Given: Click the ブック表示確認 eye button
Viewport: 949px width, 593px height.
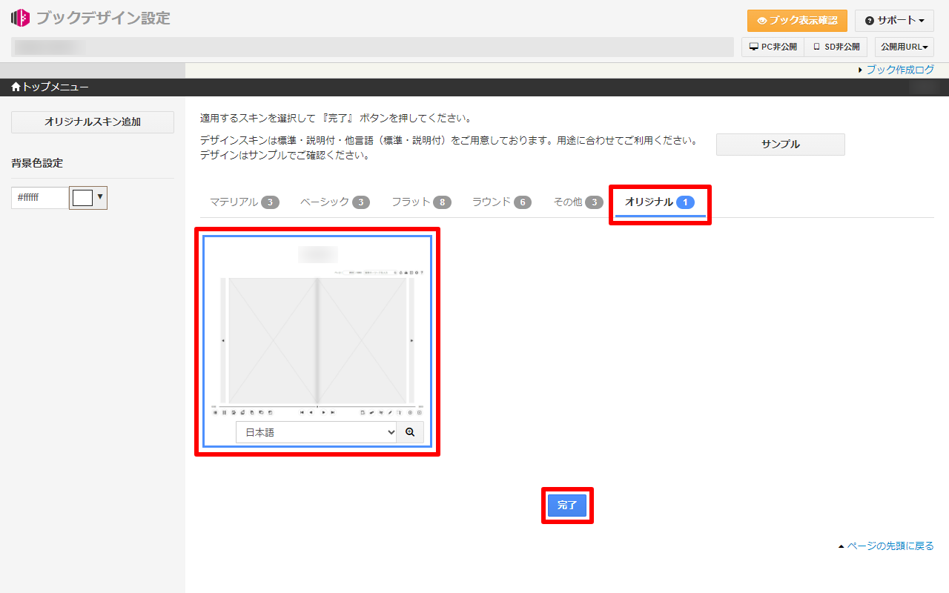Looking at the screenshot, I should pos(797,21).
